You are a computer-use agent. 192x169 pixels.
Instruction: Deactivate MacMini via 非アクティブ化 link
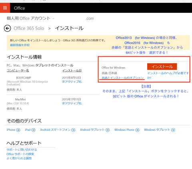point(72,103)
